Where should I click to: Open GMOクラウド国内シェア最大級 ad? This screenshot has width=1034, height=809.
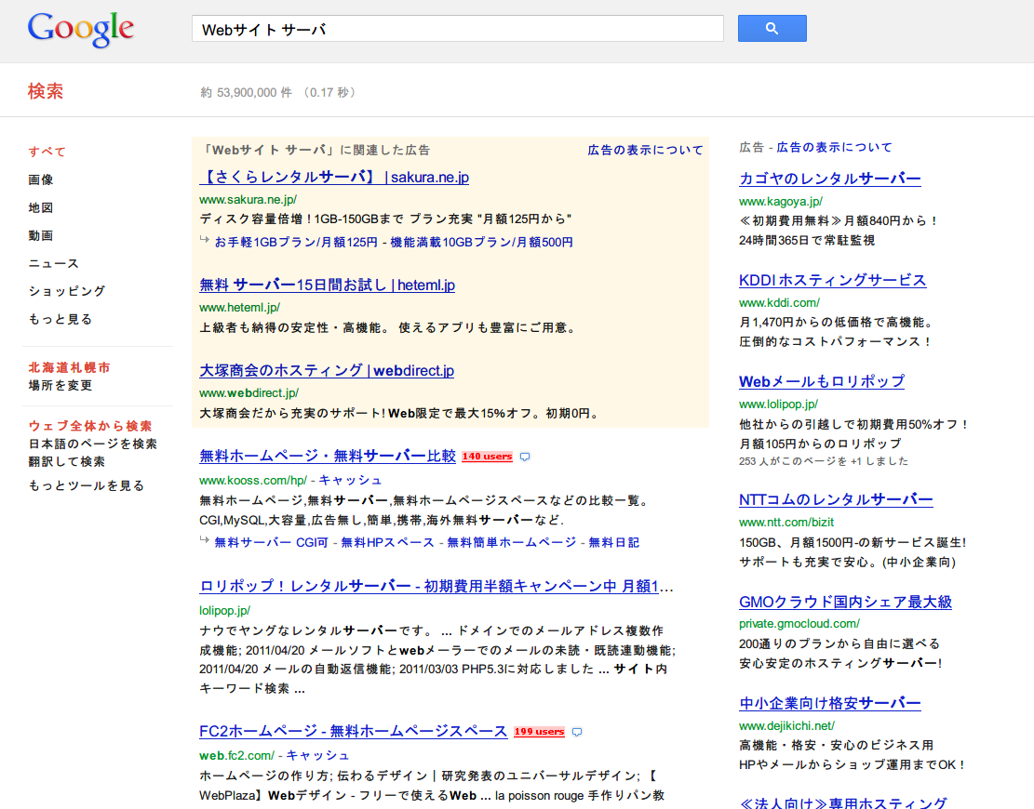[845, 602]
